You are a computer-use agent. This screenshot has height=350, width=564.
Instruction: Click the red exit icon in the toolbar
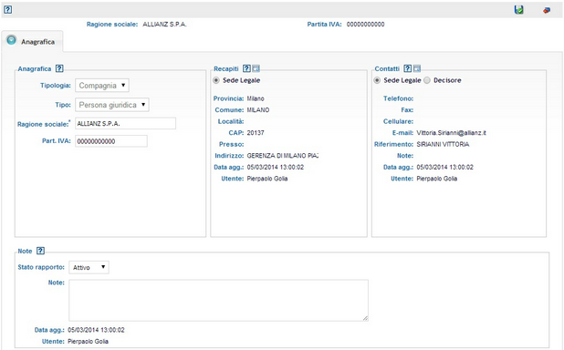(x=547, y=10)
